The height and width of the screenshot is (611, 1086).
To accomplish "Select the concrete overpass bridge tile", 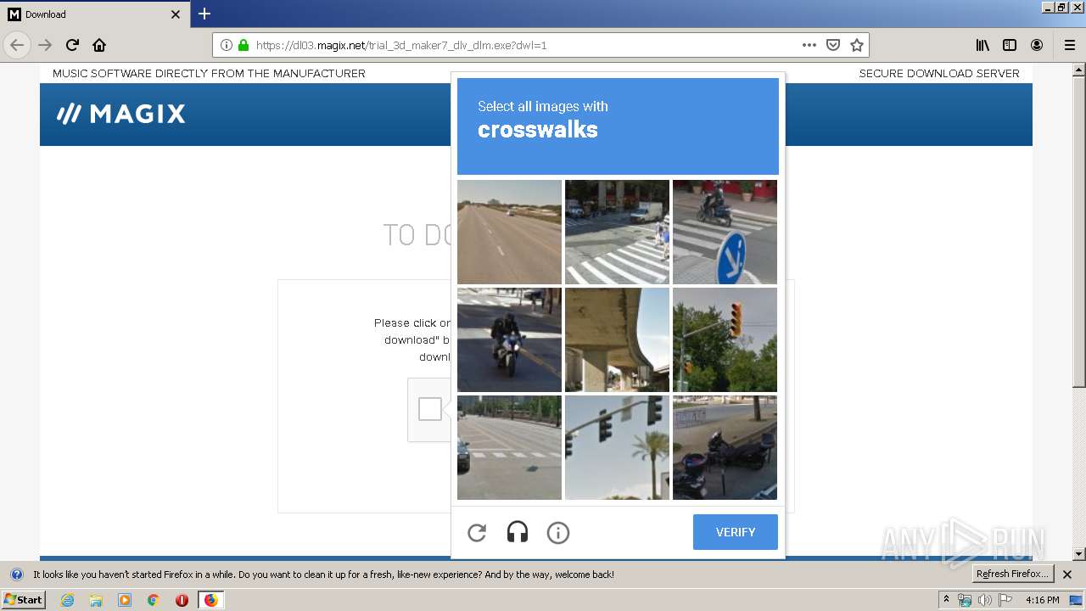I will (617, 339).
